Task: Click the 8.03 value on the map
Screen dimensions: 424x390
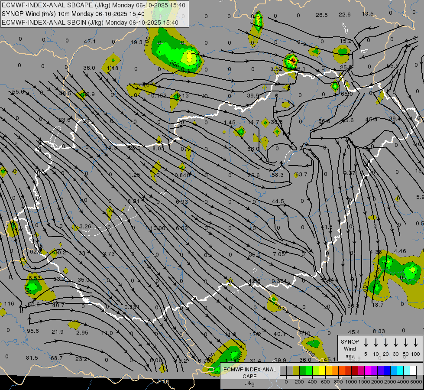Action: point(158,148)
